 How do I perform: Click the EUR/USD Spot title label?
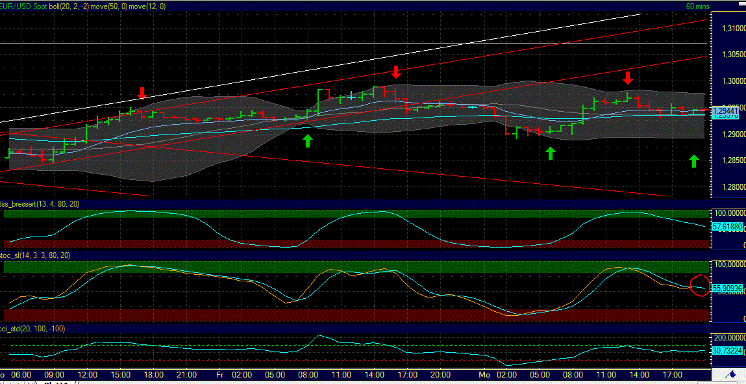pyautogui.click(x=24, y=6)
